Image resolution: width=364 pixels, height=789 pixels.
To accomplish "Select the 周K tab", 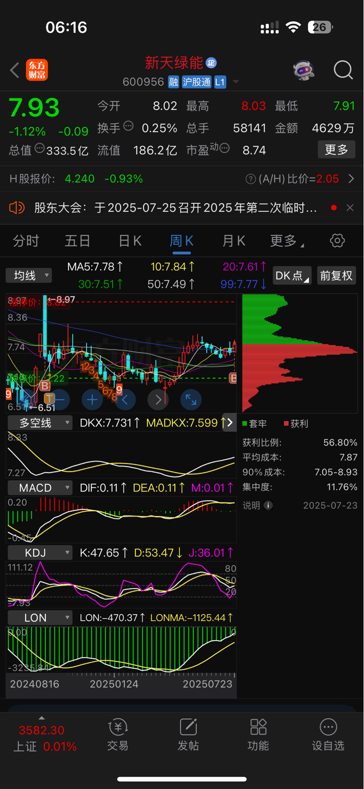I will pos(182,241).
